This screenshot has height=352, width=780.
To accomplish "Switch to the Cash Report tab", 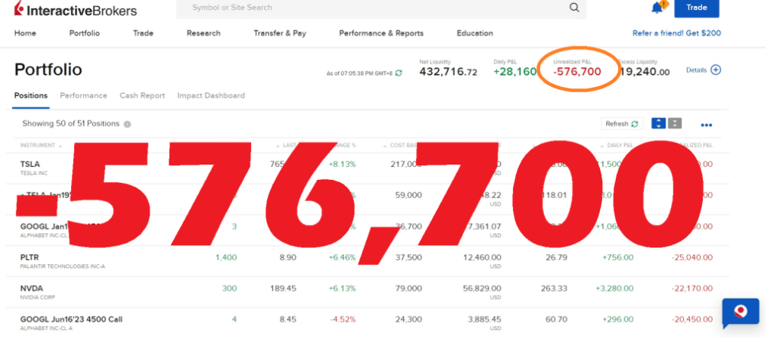I will click(142, 96).
